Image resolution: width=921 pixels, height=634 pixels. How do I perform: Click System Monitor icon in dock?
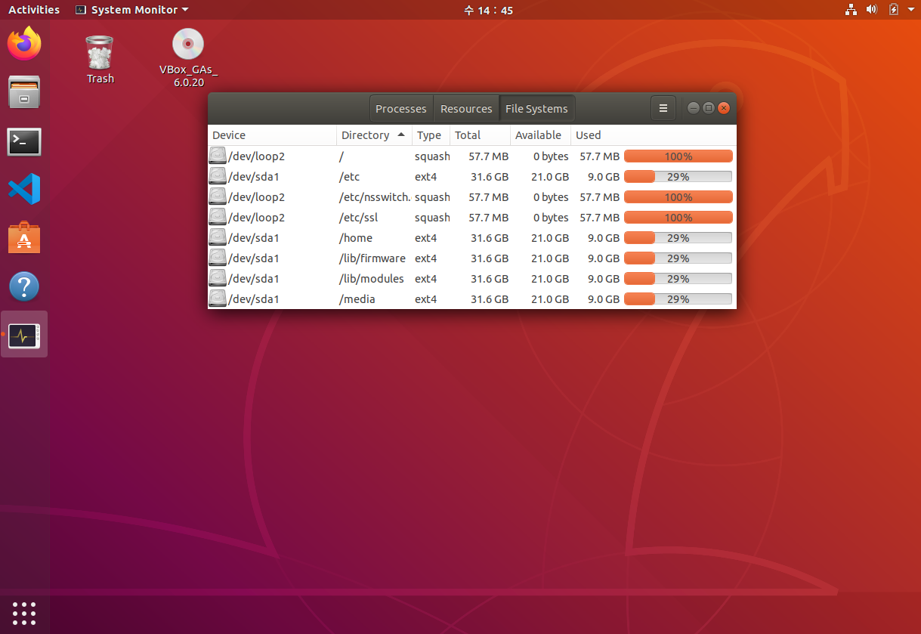[x=24, y=336]
